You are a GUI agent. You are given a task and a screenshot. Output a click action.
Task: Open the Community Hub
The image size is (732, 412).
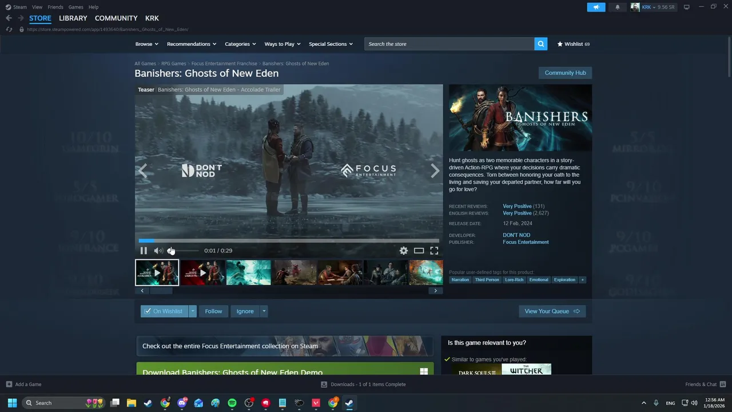(x=565, y=73)
